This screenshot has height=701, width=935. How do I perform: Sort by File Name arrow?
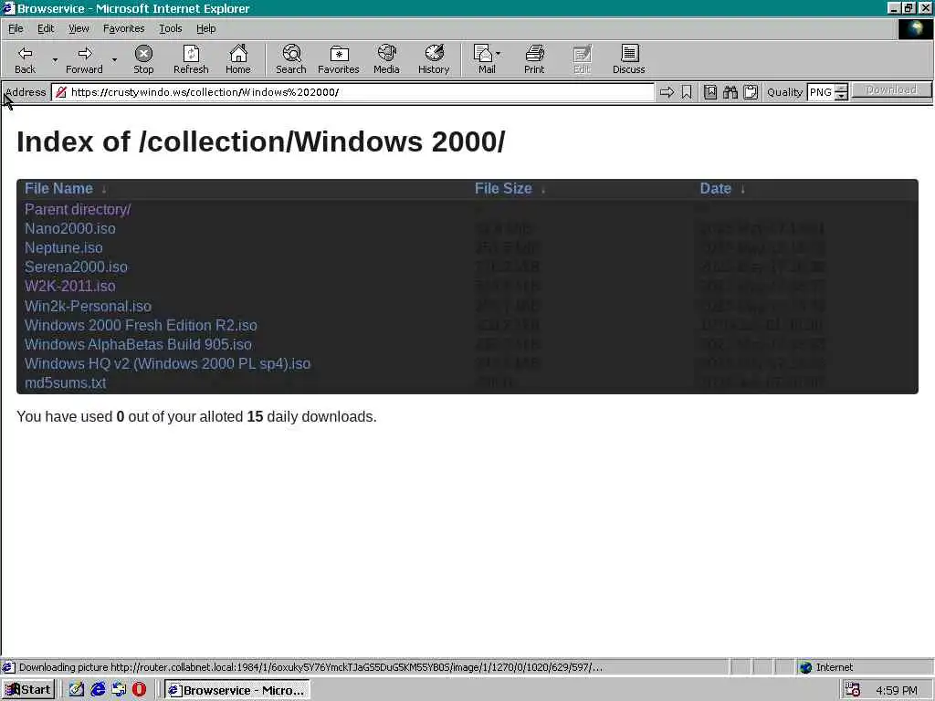tap(104, 190)
